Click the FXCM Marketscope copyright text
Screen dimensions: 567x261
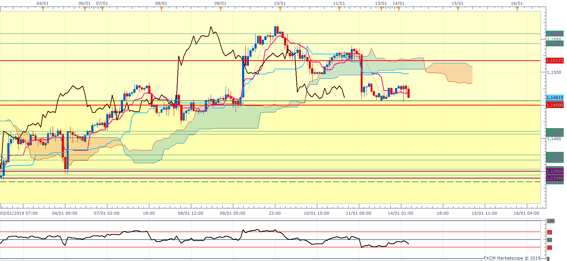click(512, 258)
